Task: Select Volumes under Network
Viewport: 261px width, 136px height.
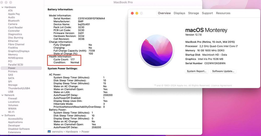Action: [x=13, y=105]
